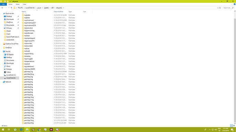Select the mpimportexport folder icon

coord(23,38)
